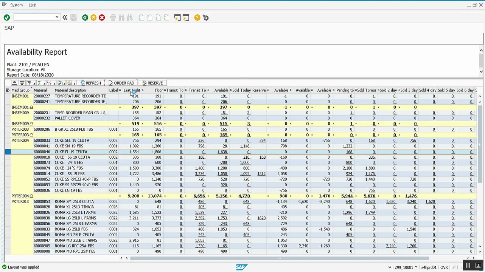Toggle the OVR insert mode indicator

pos(444,267)
